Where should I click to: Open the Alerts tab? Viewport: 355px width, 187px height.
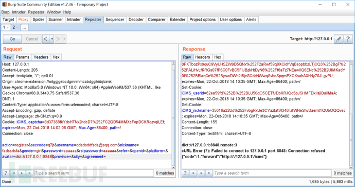point(251,20)
